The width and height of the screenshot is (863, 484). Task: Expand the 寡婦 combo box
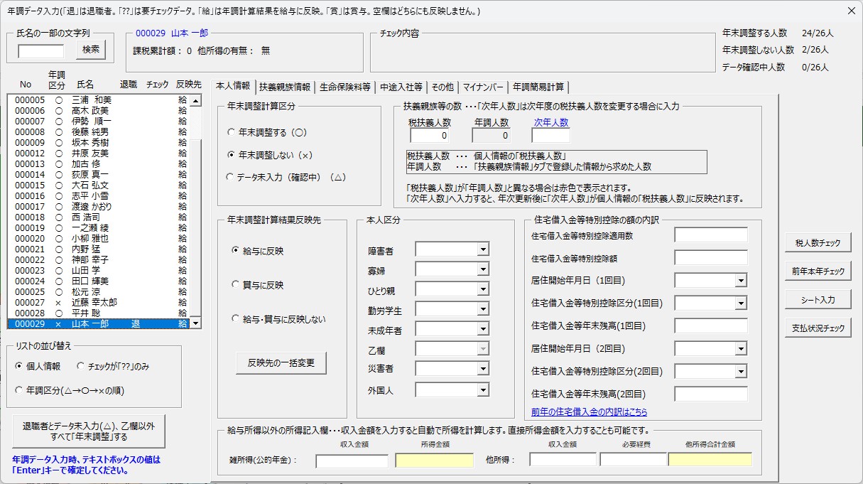pyautogui.click(x=483, y=270)
